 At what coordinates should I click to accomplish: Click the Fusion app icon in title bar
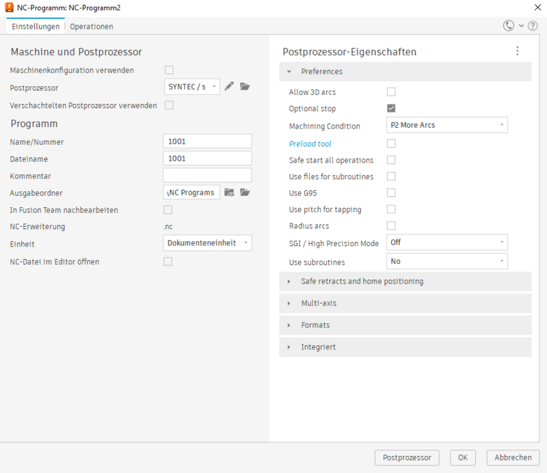pyautogui.click(x=9, y=7)
